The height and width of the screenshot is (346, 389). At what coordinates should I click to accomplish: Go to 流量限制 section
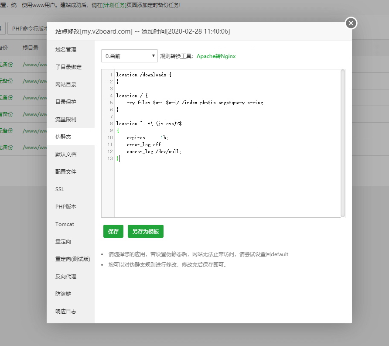(x=66, y=120)
